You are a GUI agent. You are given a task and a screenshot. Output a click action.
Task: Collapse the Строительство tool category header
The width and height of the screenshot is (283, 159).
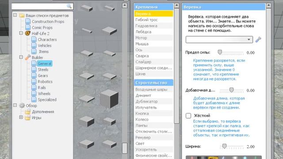coord(153,83)
